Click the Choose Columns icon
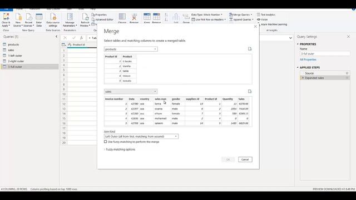 (x=122, y=17)
